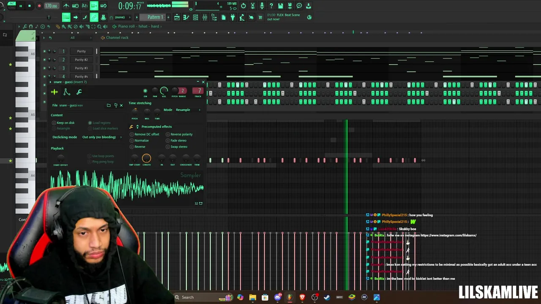Open Sampler envelope/instrument settings tab
Viewport: 541px width, 304px height.
66,92
